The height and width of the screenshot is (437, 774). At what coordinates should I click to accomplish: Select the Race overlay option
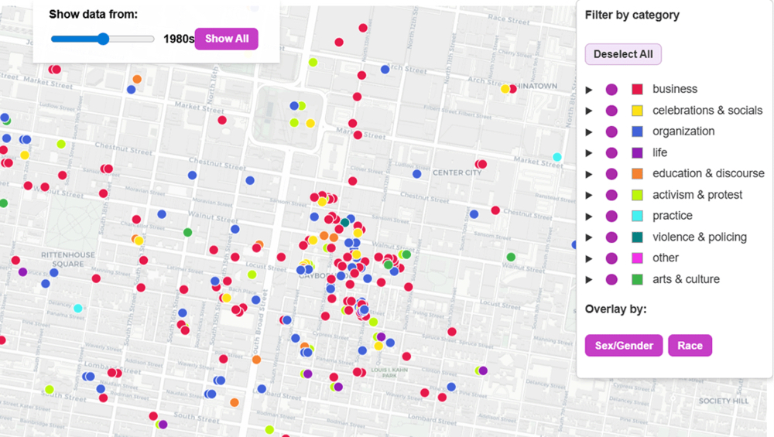point(690,346)
